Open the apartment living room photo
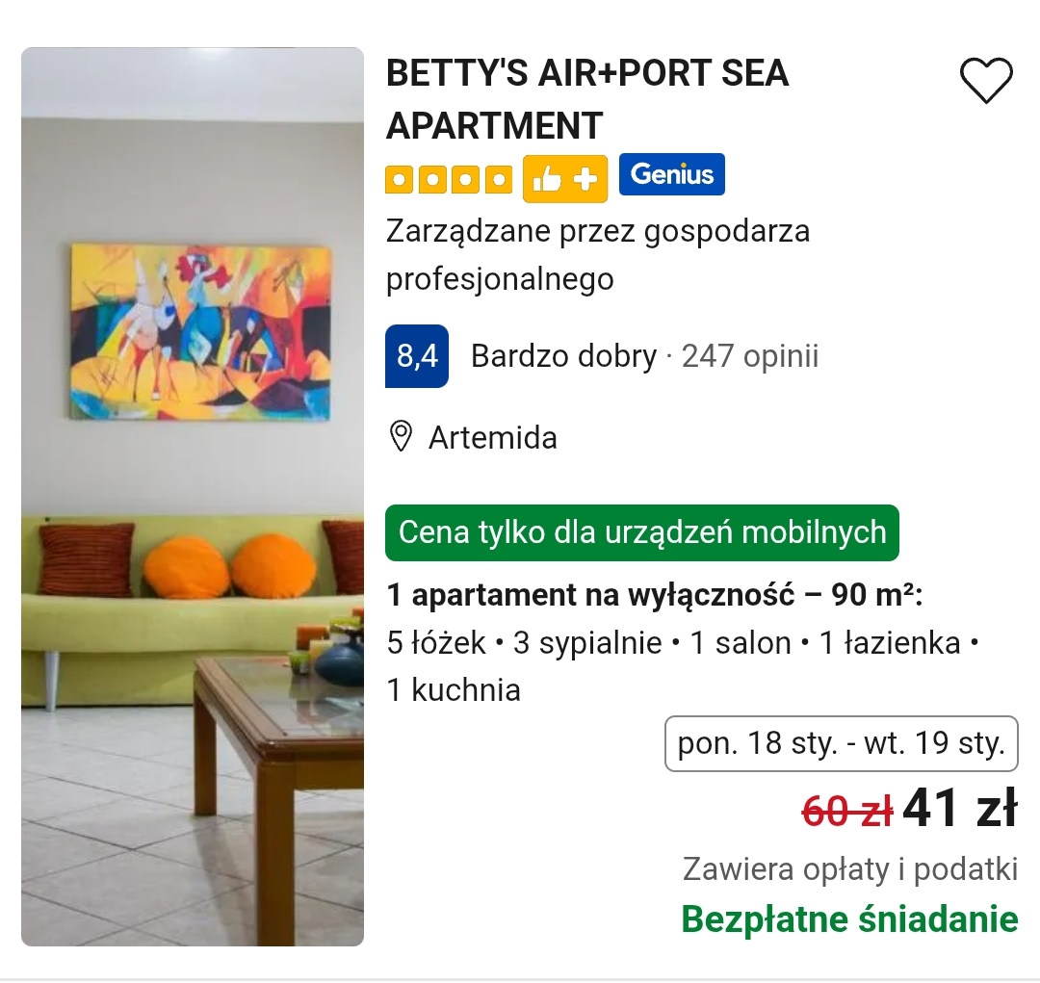The image size is (1040, 983). click(x=193, y=496)
